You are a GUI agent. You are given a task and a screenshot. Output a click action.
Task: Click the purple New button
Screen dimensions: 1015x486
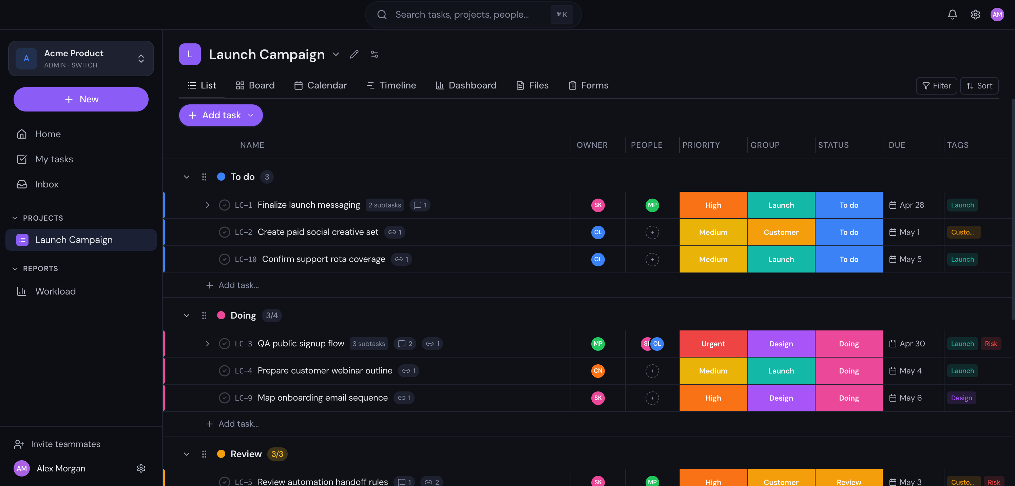(81, 99)
